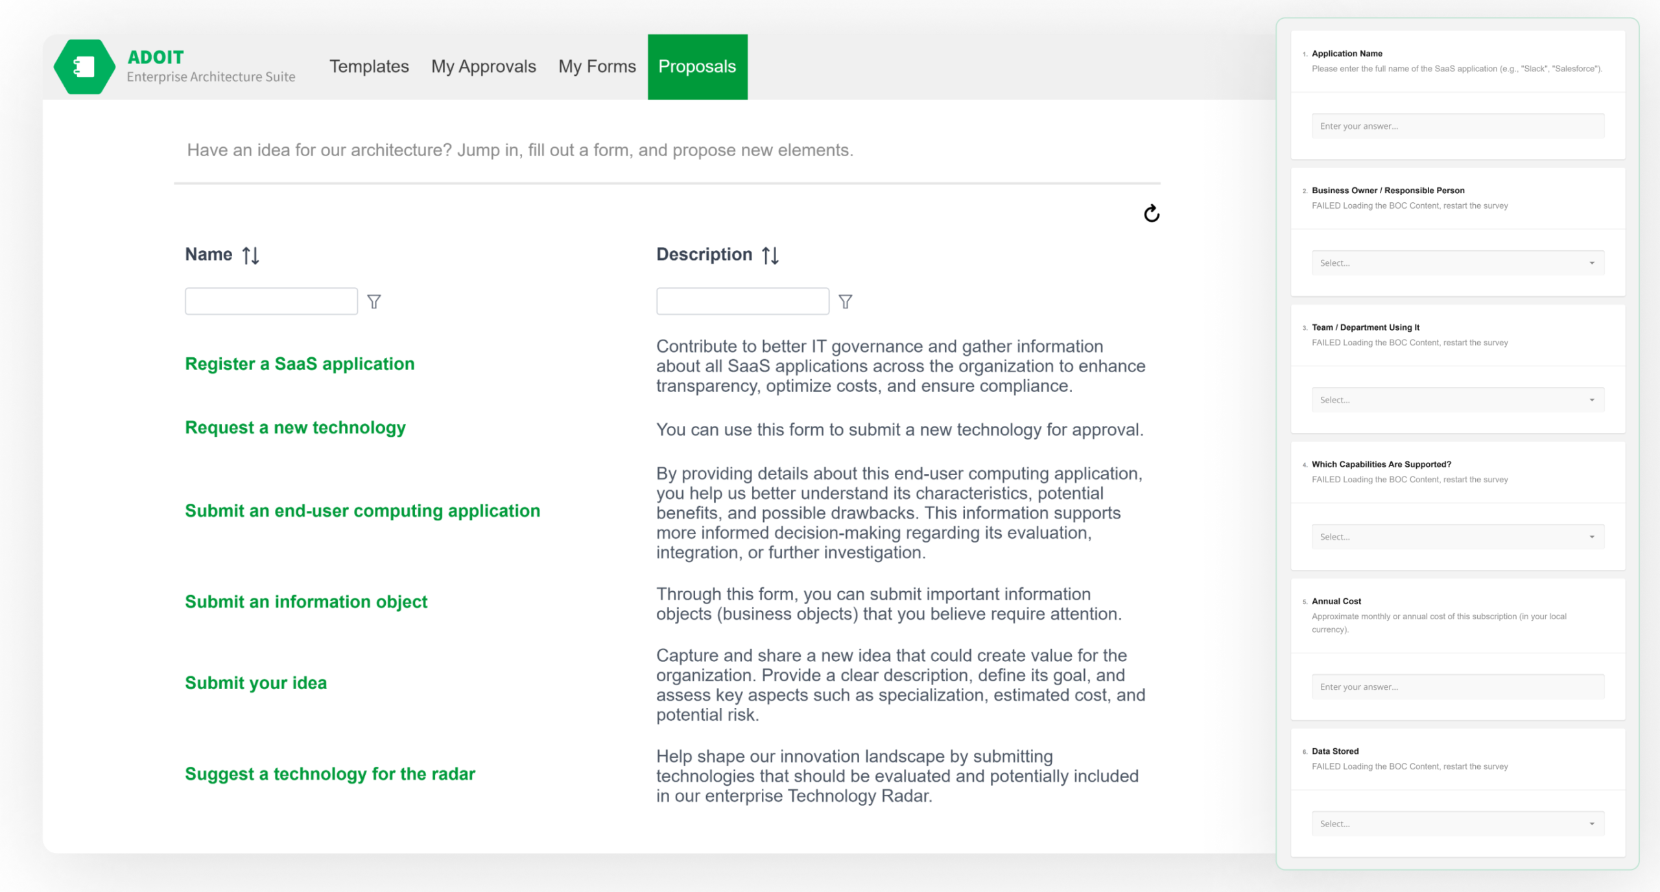Screen dimensions: 1660x892
Task: Switch to the Templates tab
Action: point(369,66)
